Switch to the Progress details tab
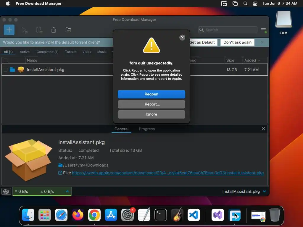 coord(147,129)
